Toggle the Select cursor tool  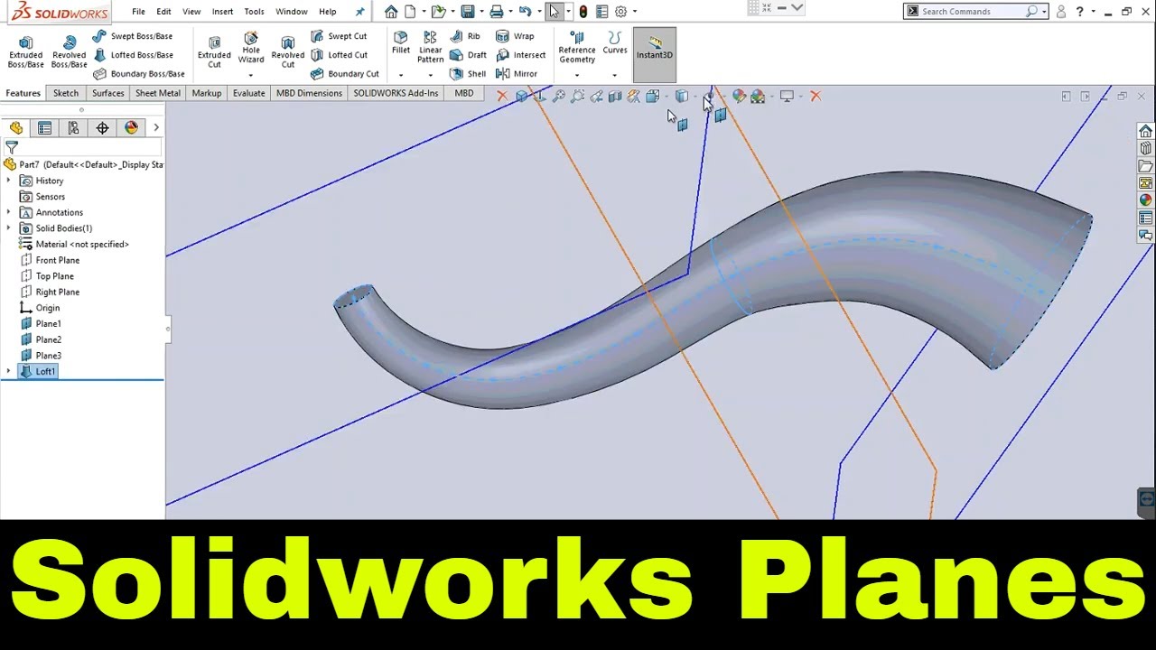[554, 12]
